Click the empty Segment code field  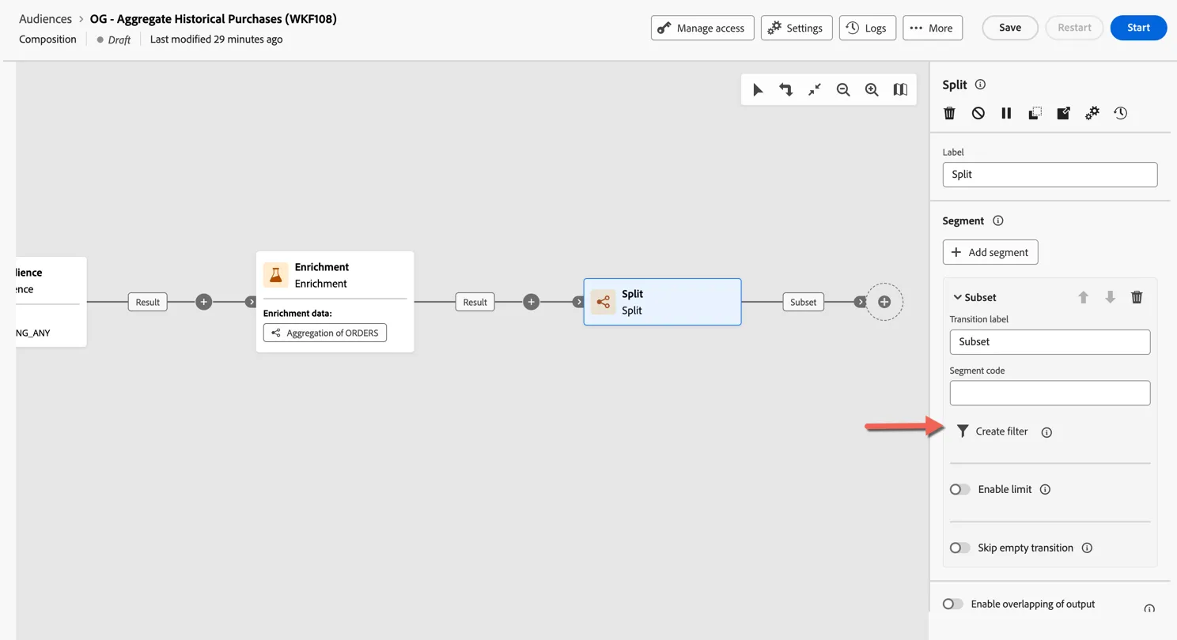[x=1050, y=393]
